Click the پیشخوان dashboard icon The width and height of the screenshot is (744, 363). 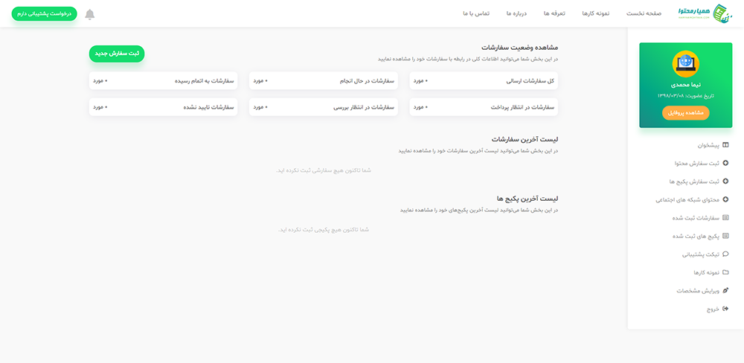pos(725,145)
